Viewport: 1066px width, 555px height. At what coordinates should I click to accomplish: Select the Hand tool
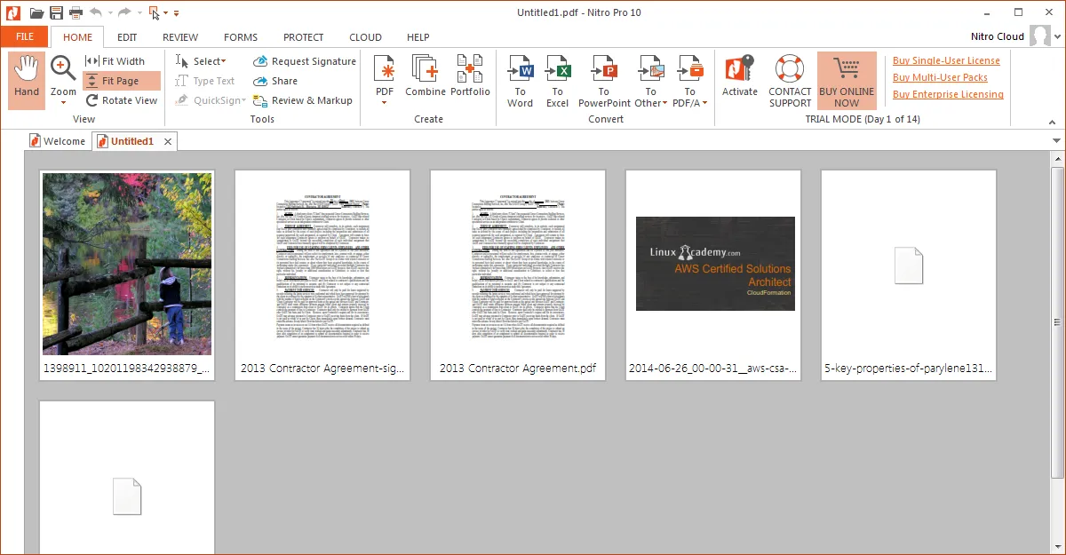click(x=26, y=80)
